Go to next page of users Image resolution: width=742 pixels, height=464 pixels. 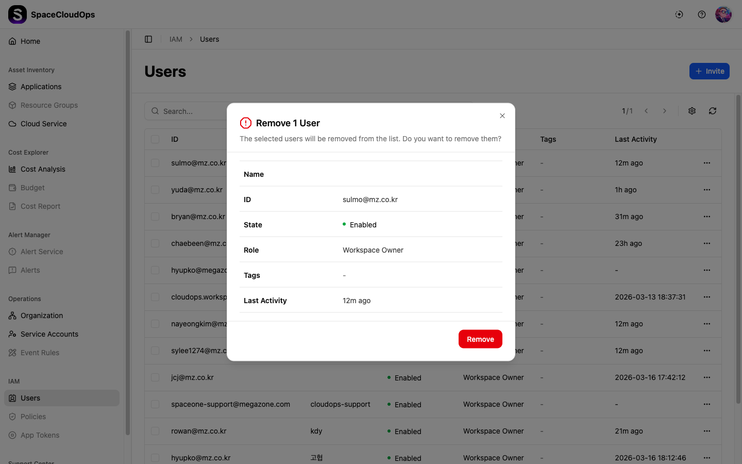pyautogui.click(x=665, y=111)
